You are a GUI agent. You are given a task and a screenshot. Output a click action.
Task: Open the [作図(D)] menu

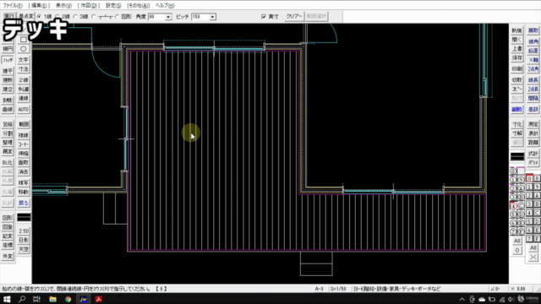point(89,6)
